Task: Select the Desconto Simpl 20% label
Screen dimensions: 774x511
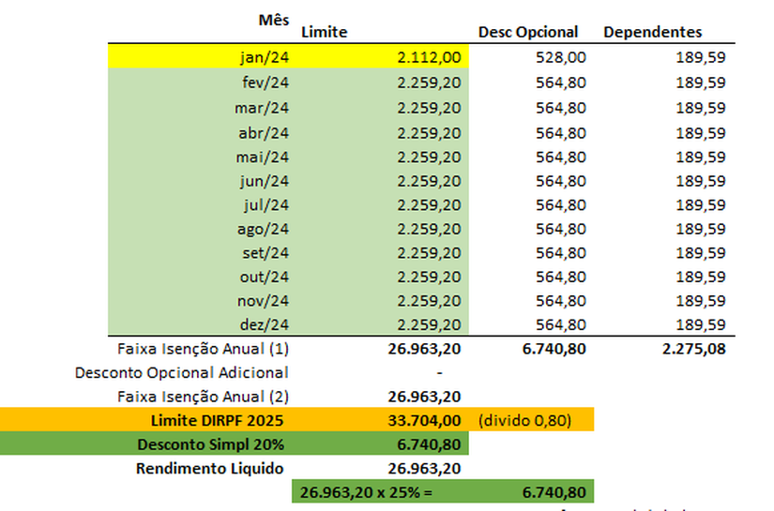Action: (210, 444)
